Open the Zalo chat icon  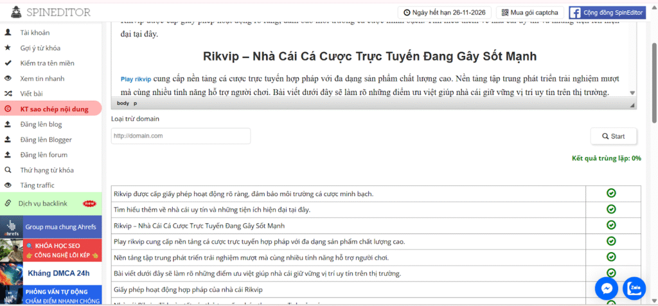[636, 288]
